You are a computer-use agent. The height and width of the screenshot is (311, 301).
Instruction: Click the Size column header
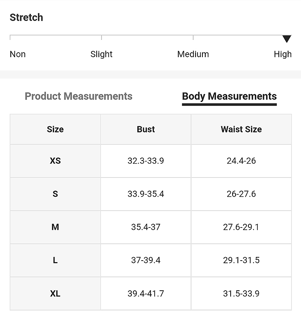coord(55,129)
